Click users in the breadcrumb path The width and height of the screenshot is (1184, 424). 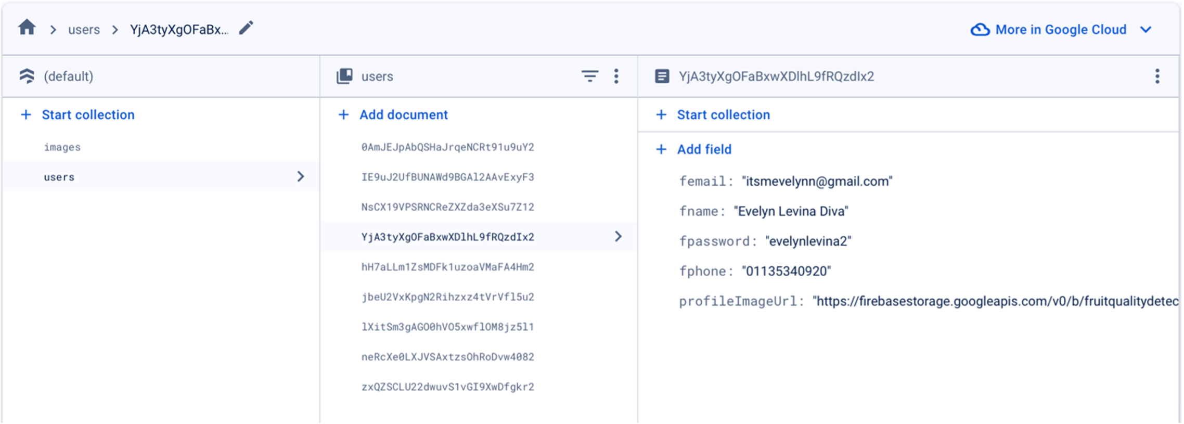pyautogui.click(x=84, y=30)
